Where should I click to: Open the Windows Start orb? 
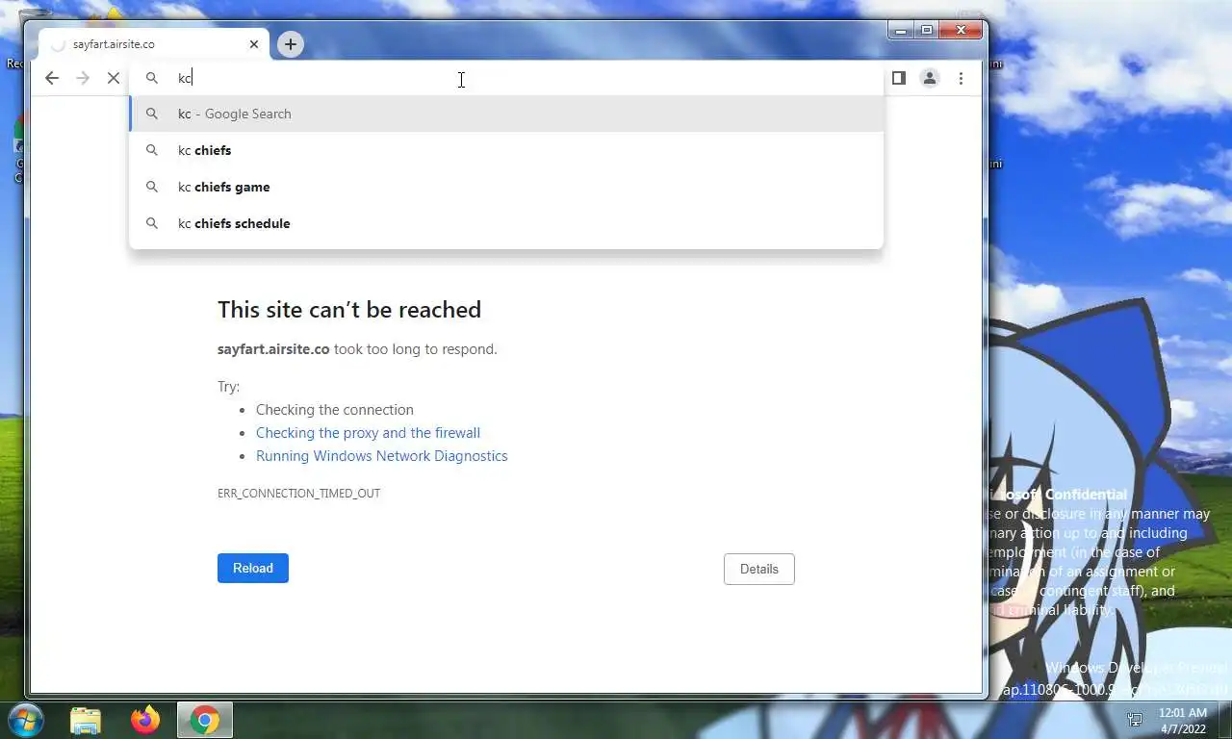tap(25, 720)
